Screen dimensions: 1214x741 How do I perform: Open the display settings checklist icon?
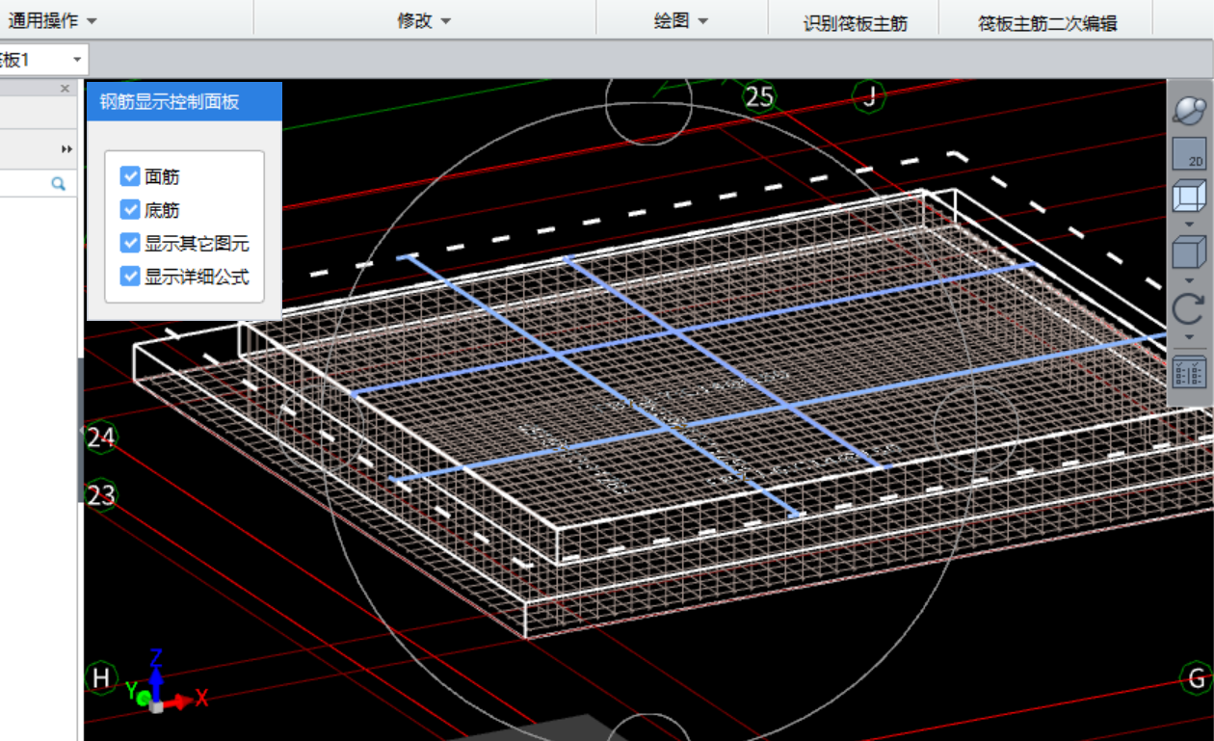(1189, 372)
